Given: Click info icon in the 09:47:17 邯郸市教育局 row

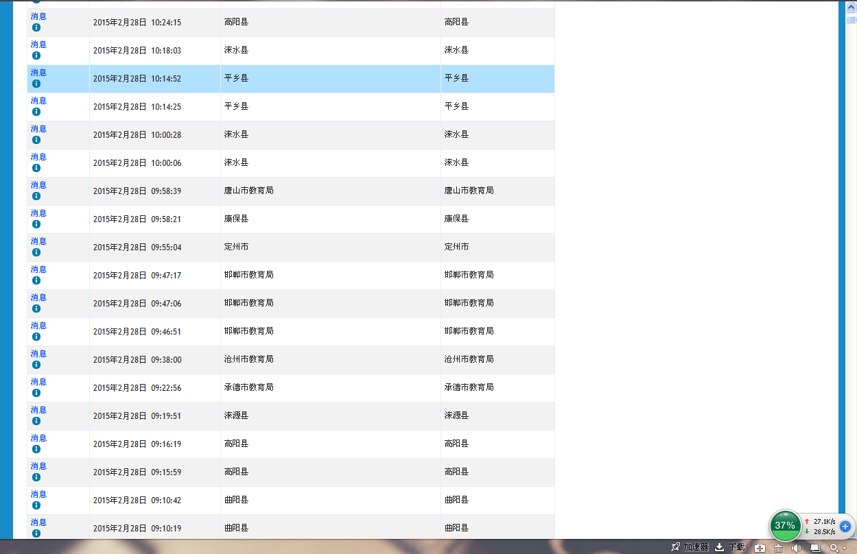Looking at the screenshot, I should (36, 280).
